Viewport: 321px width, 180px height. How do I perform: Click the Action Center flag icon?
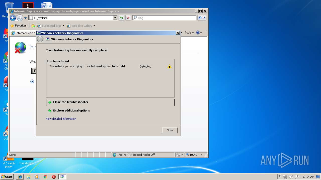pyautogui.click(x=297, y=177)
